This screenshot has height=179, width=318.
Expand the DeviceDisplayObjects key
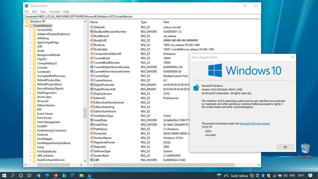click(30, 89)
